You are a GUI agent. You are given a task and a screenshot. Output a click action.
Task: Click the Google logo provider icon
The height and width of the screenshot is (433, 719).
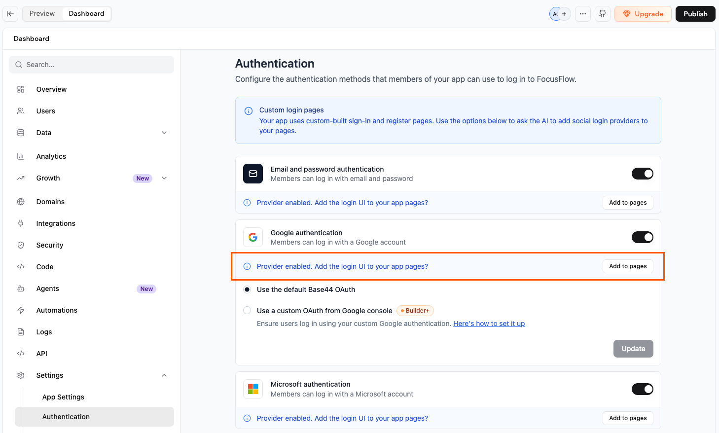pyautogui.click(x=253, y=237)
